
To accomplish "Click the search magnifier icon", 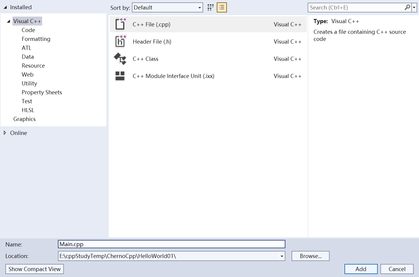I will point(407,7).
